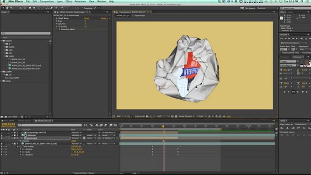Select the Pen tool
The image size is (311, 175).
point(34,8)
